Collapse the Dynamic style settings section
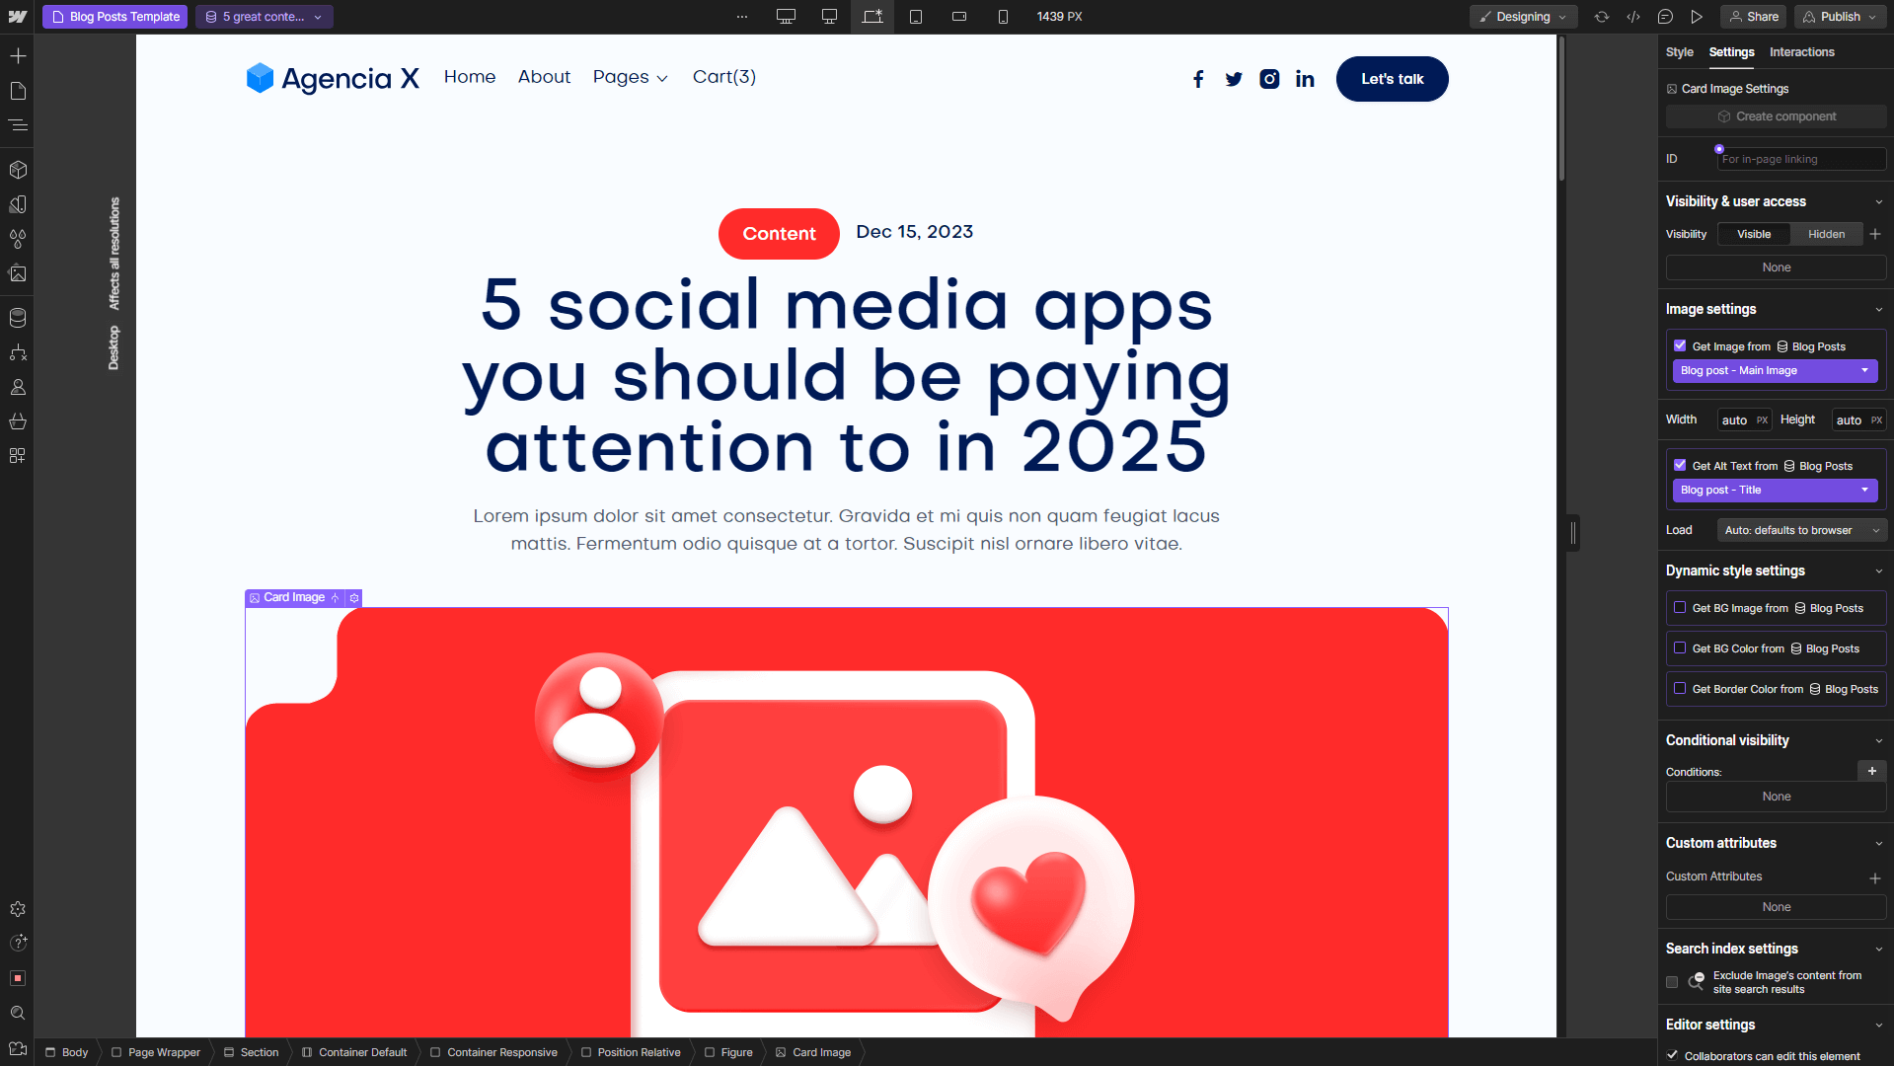 click(x=1878, y=571)
